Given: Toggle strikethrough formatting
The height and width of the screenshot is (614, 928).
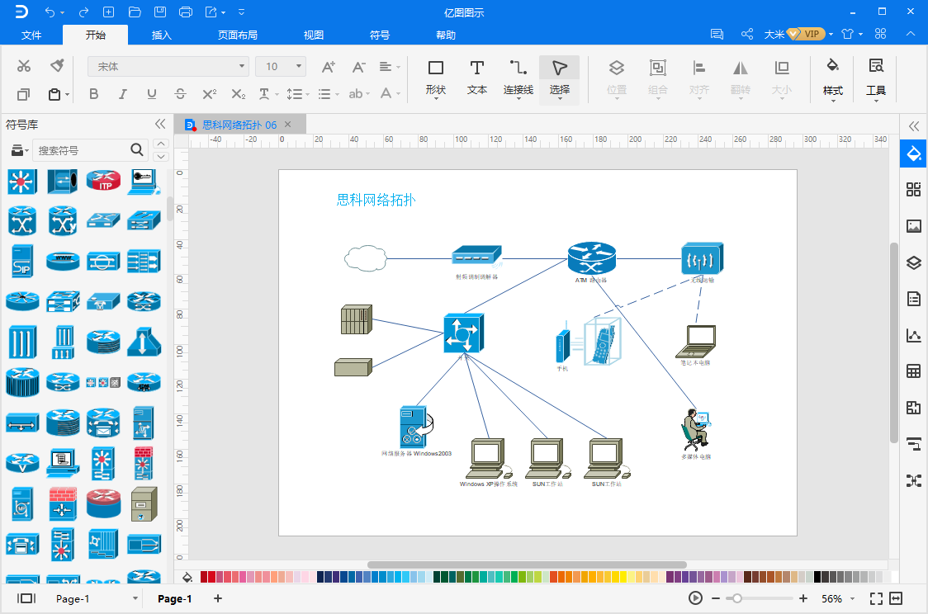Looking at the screenshot, I should click(181, 93).
